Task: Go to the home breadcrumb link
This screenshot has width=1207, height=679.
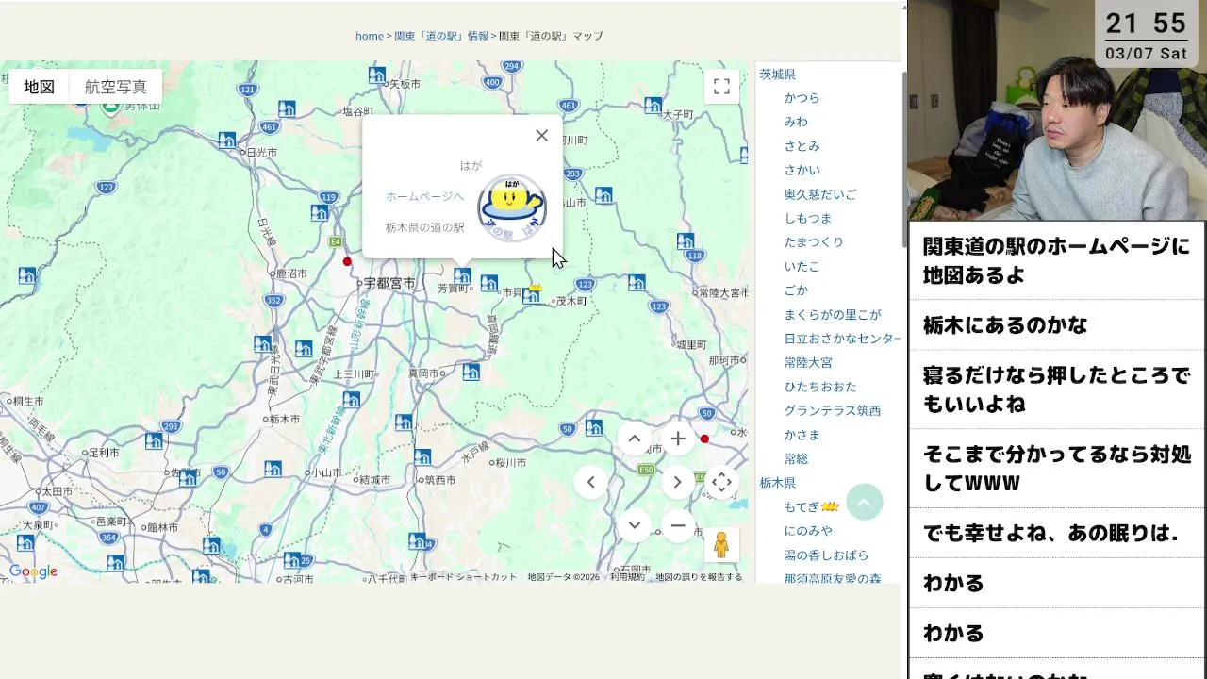Action: (x=370, y=36)
